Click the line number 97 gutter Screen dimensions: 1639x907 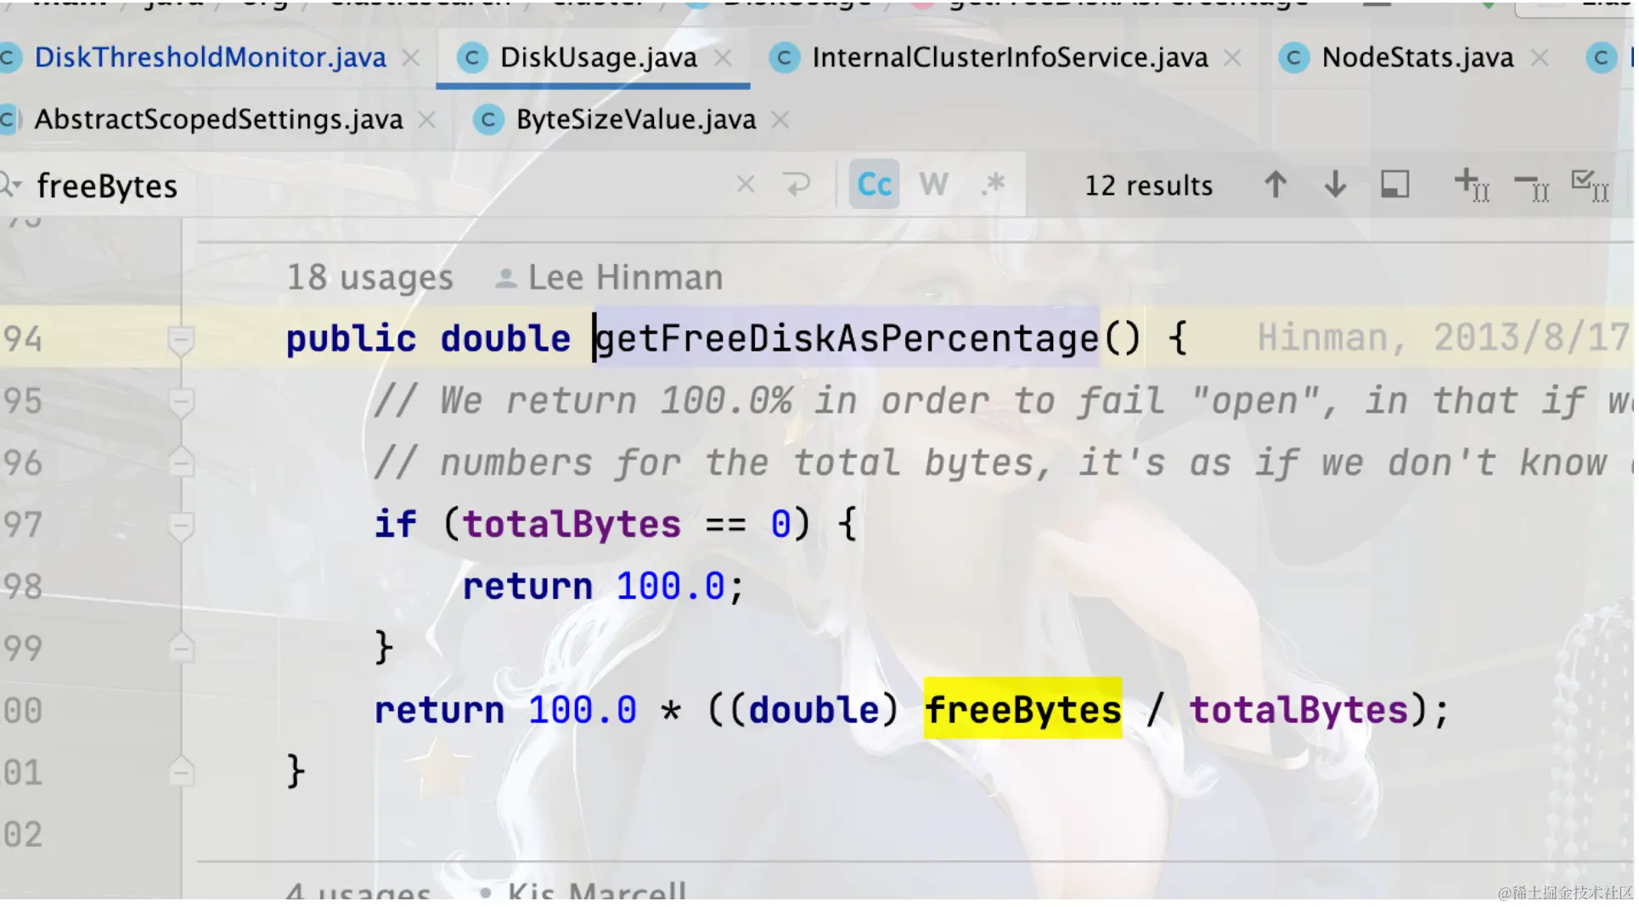[23, 525]
